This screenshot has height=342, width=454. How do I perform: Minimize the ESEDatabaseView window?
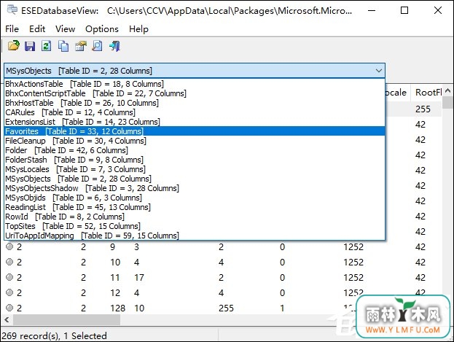[372, 10]
